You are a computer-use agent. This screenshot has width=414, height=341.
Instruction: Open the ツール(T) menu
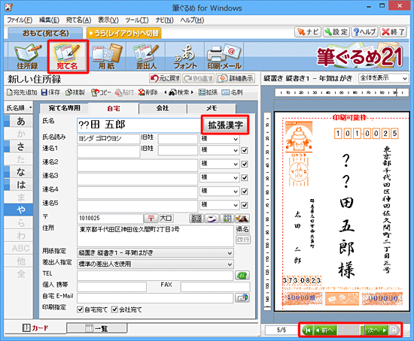click(x=137, y=20)
